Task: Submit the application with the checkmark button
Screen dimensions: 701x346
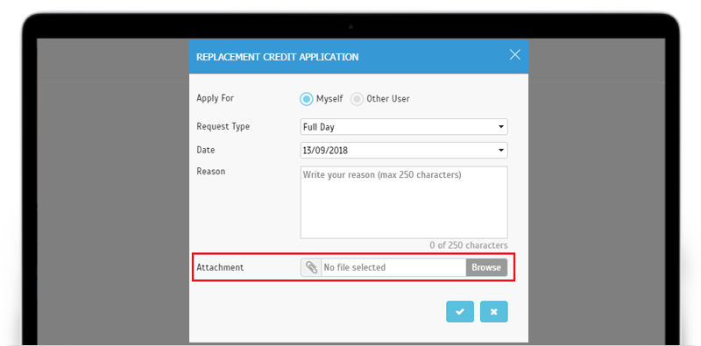Action: (459, 312)
